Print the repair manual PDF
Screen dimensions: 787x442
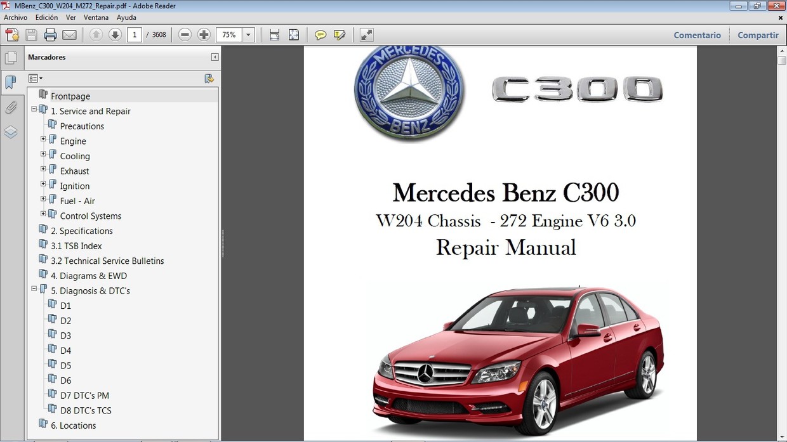pyautogui.click(x=51, y=35)
